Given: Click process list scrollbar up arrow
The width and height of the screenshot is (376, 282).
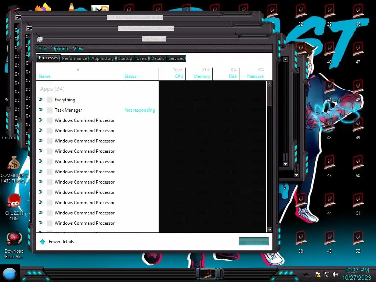Looking at the screenshot, I should coord(270,84).
